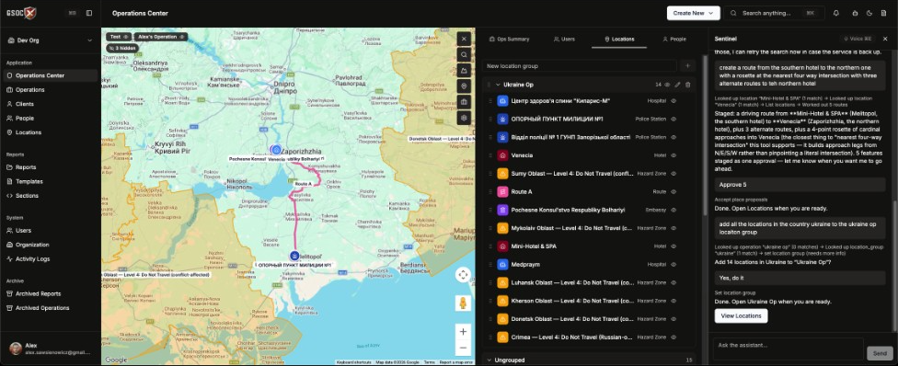Open Operations in the sidebar
The width and height of the screenshot is (898, 366).
[x=50, y=90]
